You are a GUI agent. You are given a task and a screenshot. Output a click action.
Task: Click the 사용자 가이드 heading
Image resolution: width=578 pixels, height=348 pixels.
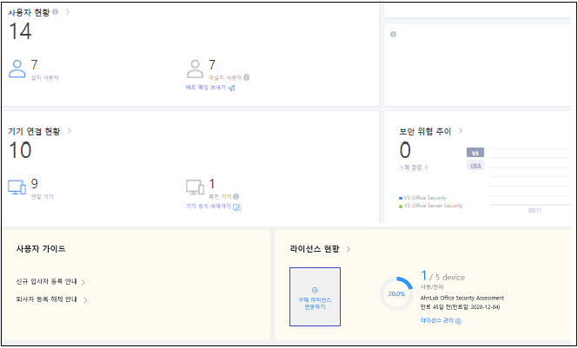(41, 249)
